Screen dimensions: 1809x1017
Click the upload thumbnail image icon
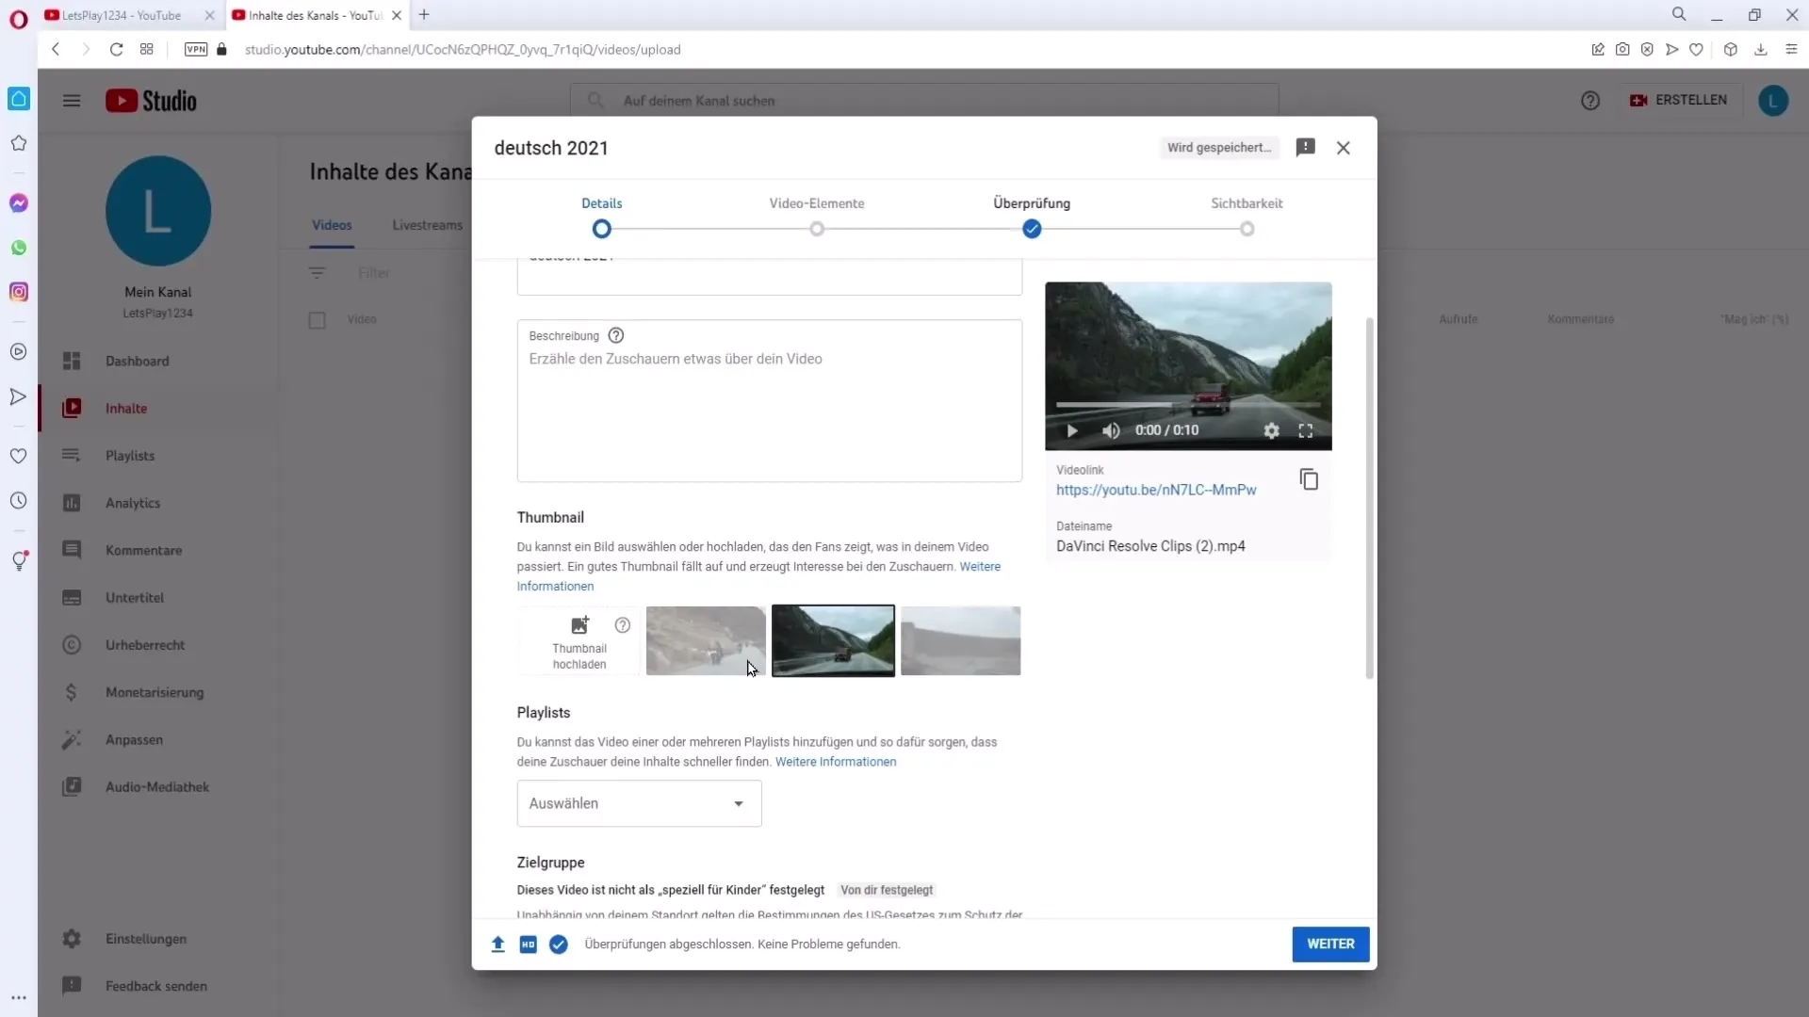coord(579,625)
